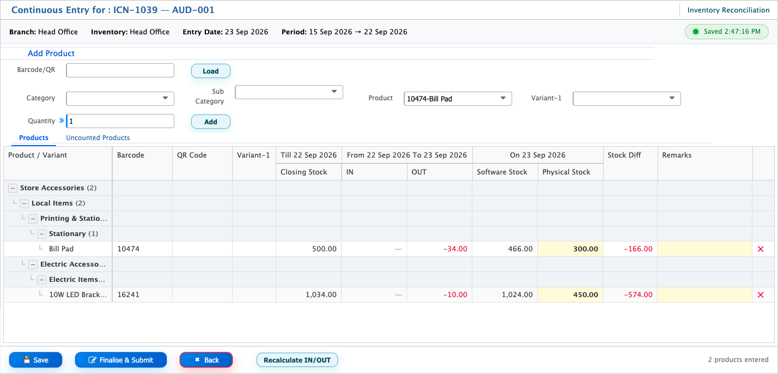Focus the Barcode/QR input field

pyautogui.click(x=120, y=70)
